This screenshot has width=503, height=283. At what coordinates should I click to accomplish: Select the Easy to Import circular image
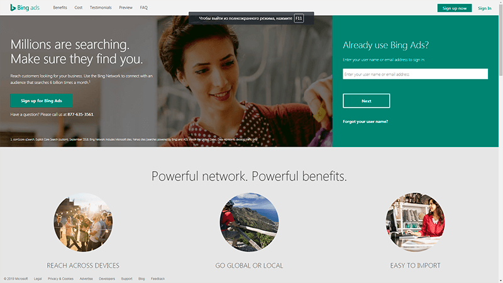click(x=415, y=222)
